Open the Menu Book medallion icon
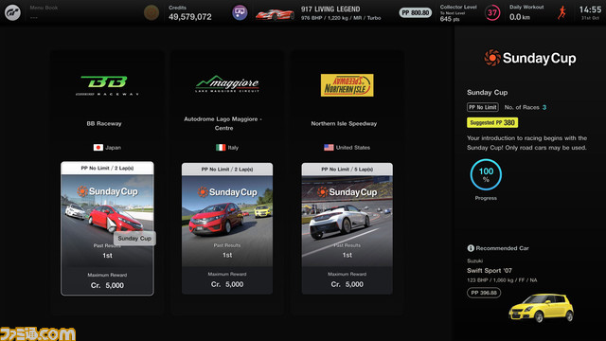The width and height of the screenshot is (606, 341). pyautogui.click(x=151, y=12)
